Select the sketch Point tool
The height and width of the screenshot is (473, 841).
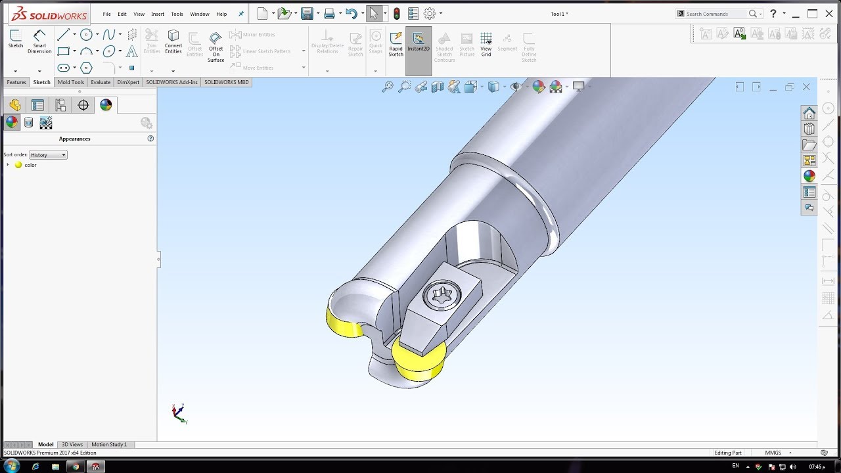click(x=131, y=68)
